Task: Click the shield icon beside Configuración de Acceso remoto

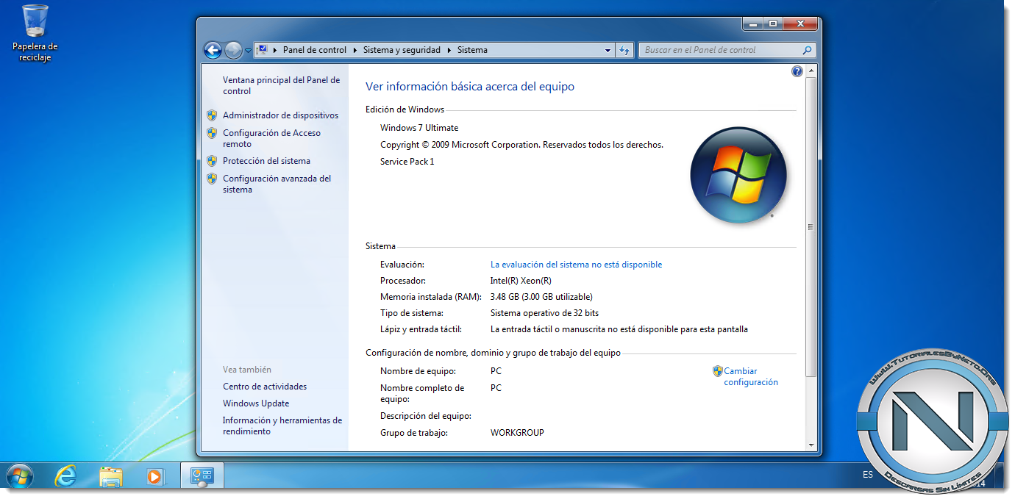Action: coord(212,133)
